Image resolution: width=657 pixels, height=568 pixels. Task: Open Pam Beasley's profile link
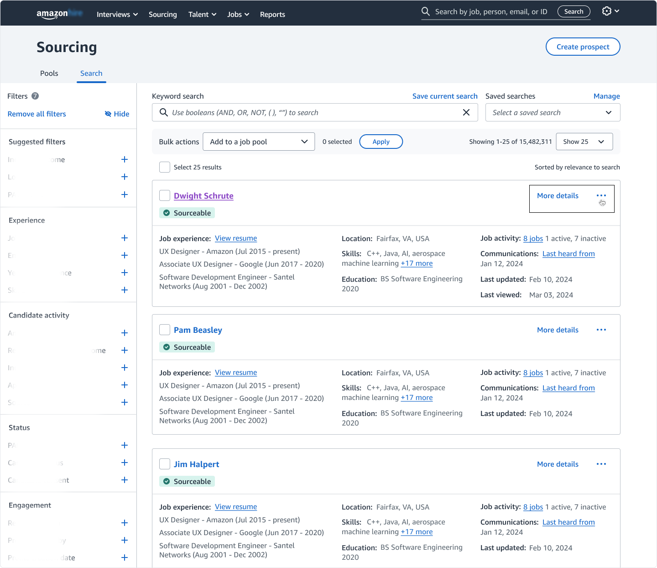198,330
